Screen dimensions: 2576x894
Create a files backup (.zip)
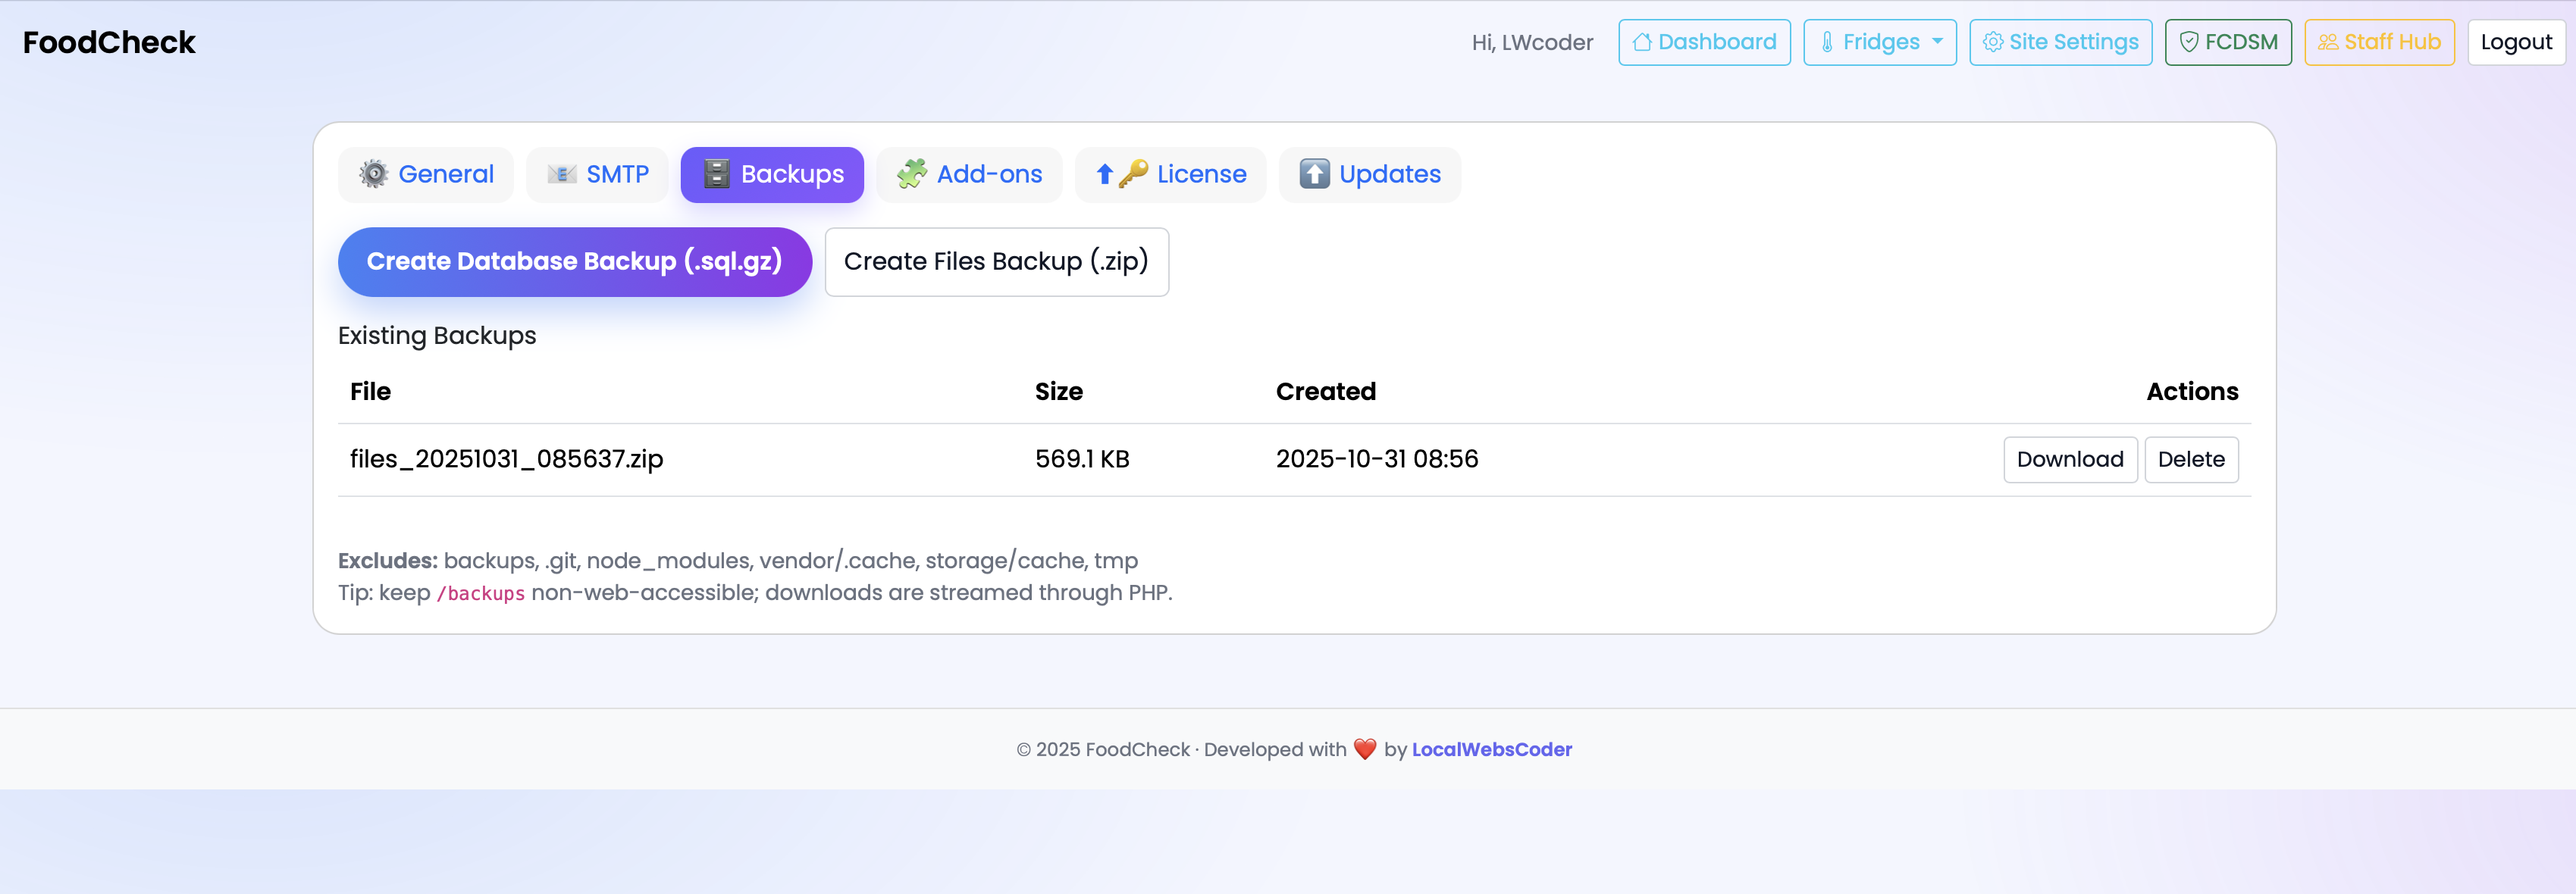click(x=996, y=261)
